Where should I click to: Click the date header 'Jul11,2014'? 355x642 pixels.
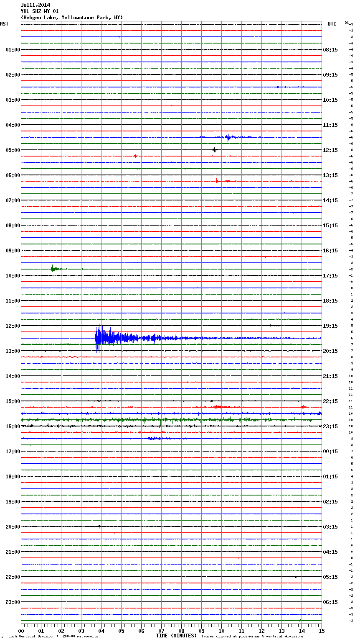pos(35,5)
